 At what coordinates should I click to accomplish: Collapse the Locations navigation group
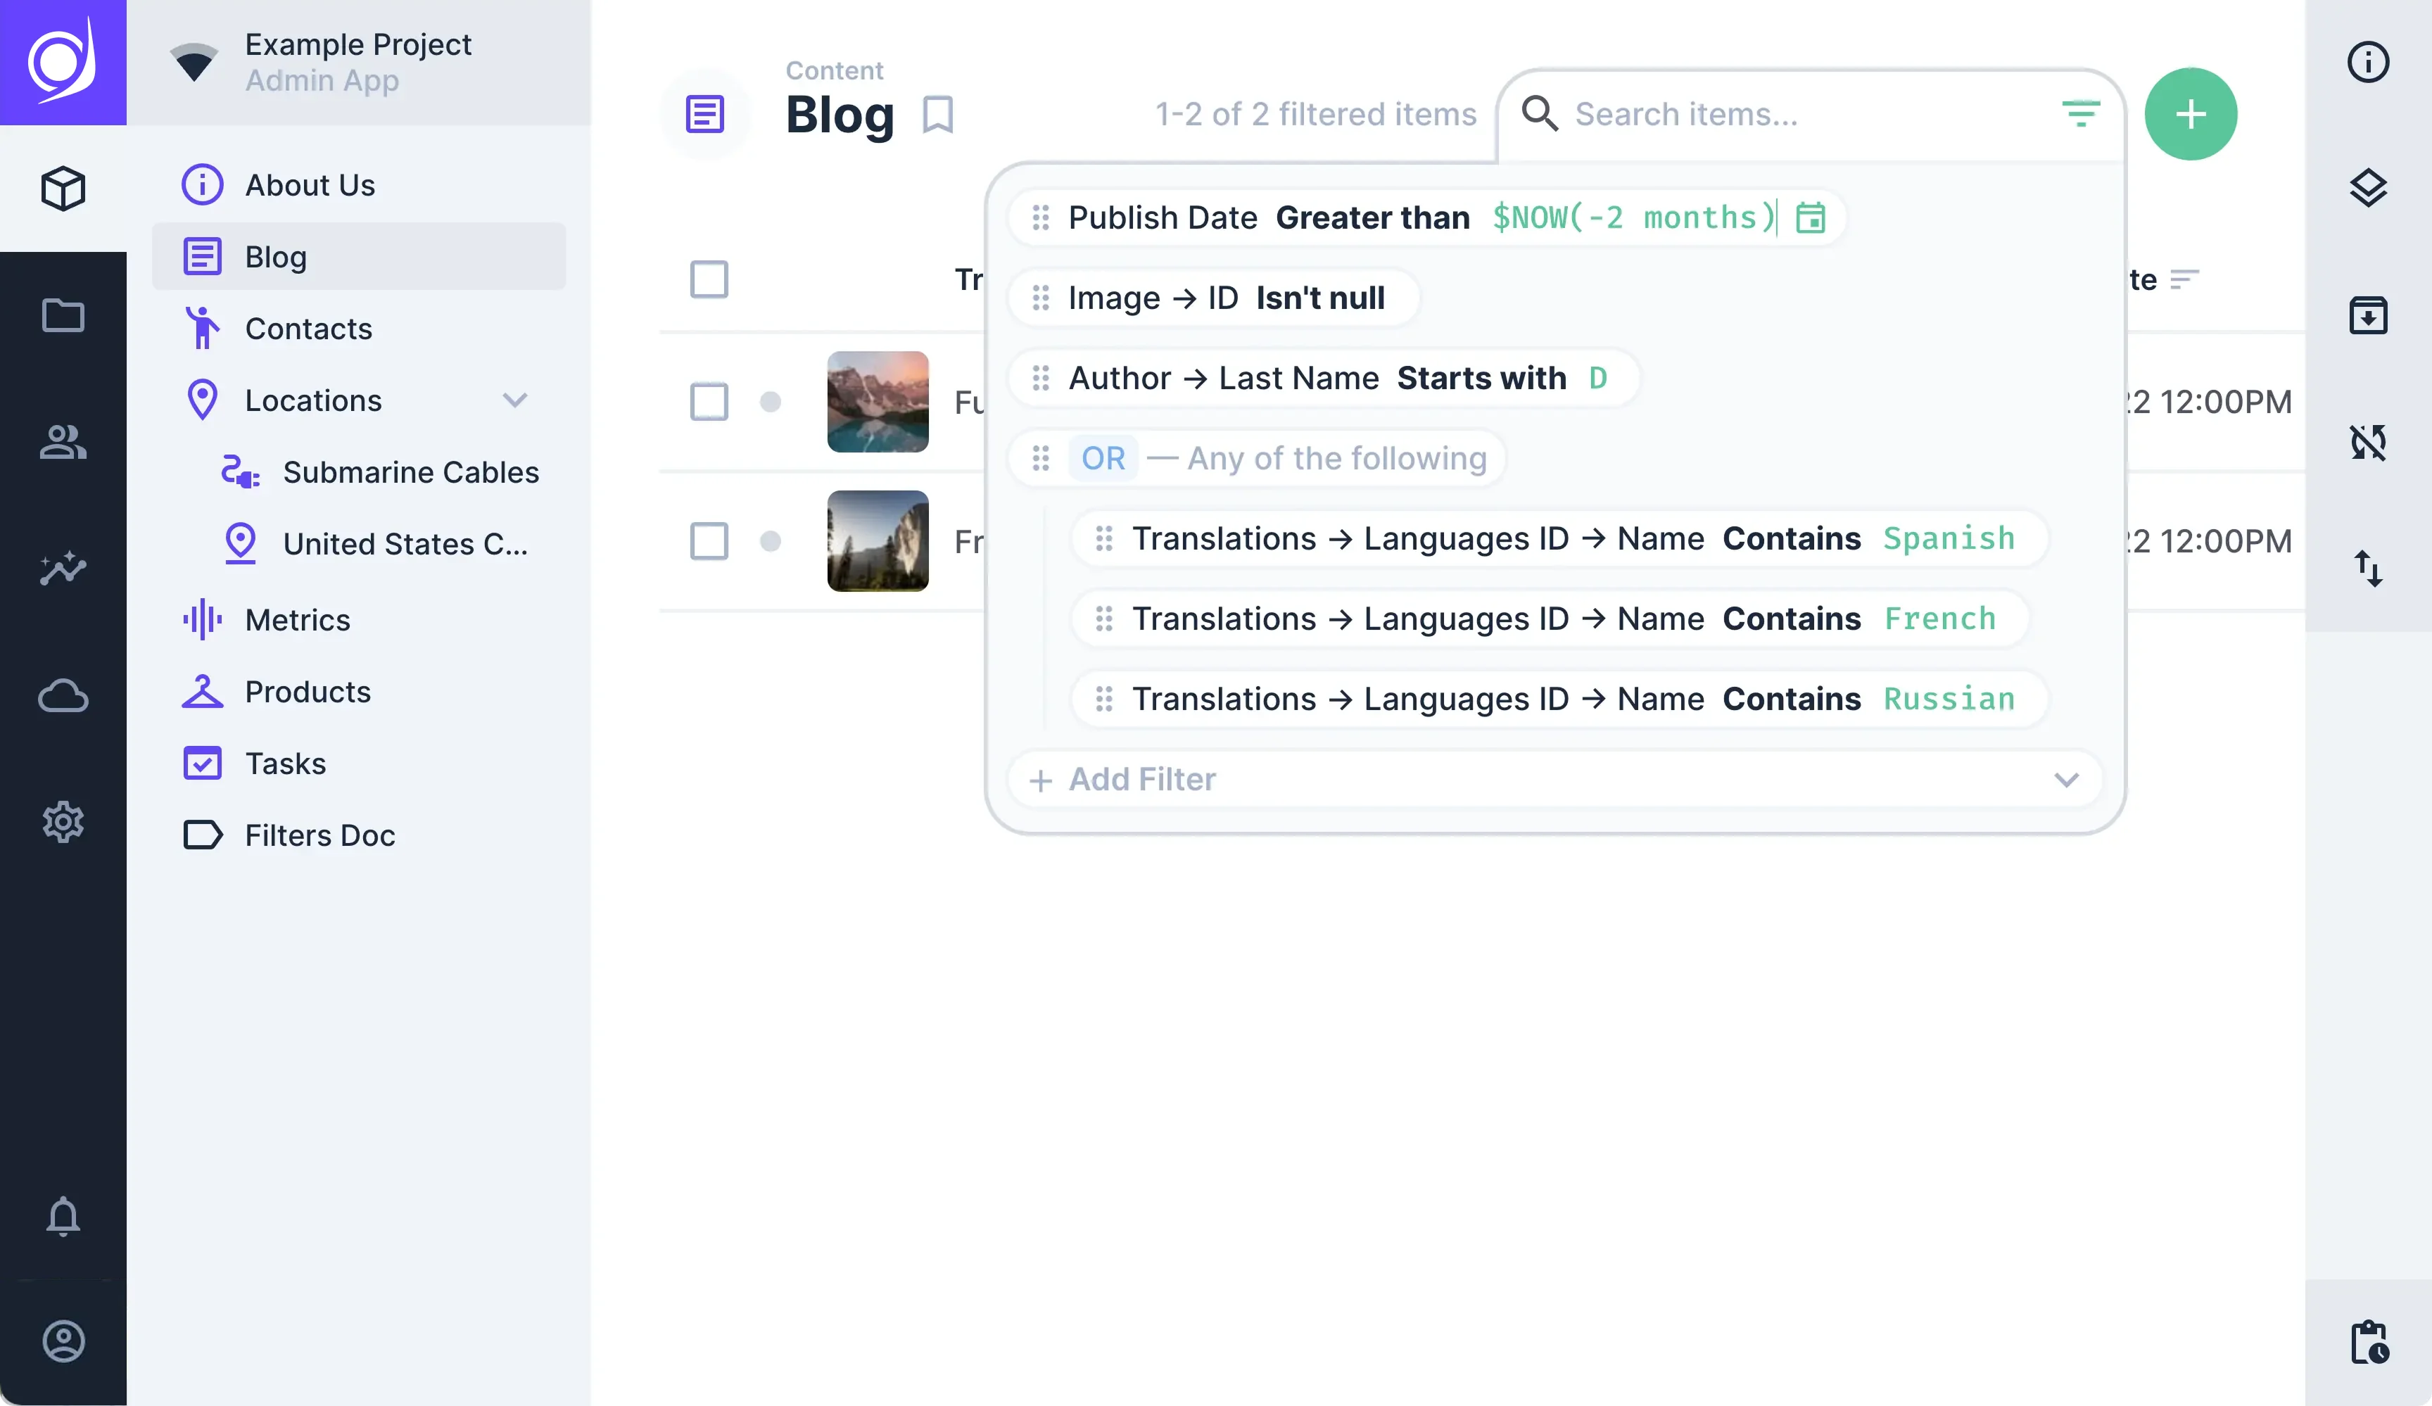pyautogui.click(x=514, y=400)
